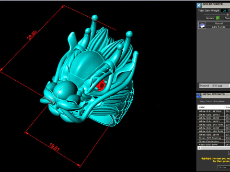This screenshot has height=172, width=230.
Task: Click the Gem Reporter panel icon
Action: (x=199, y=5)
